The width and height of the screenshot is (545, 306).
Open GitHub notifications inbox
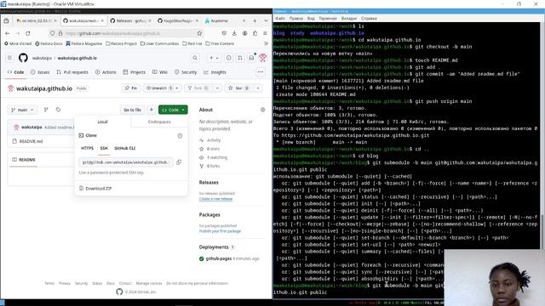tap(252, 58)
